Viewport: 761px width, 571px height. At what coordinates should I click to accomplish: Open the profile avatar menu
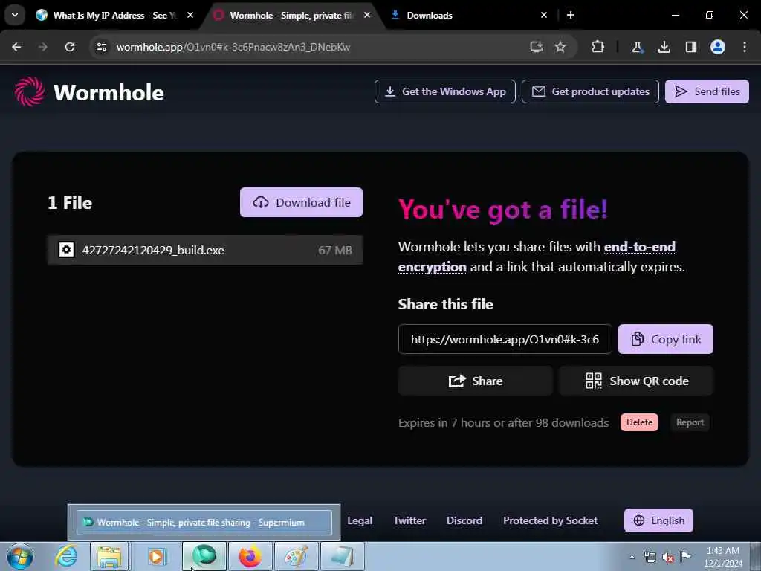coord(717,47)
